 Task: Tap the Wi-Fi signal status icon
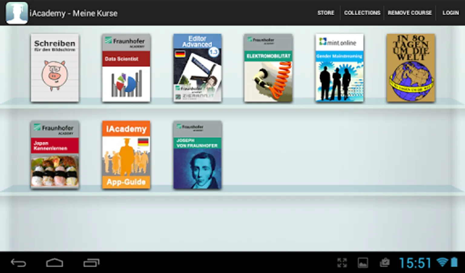(442, 262)
